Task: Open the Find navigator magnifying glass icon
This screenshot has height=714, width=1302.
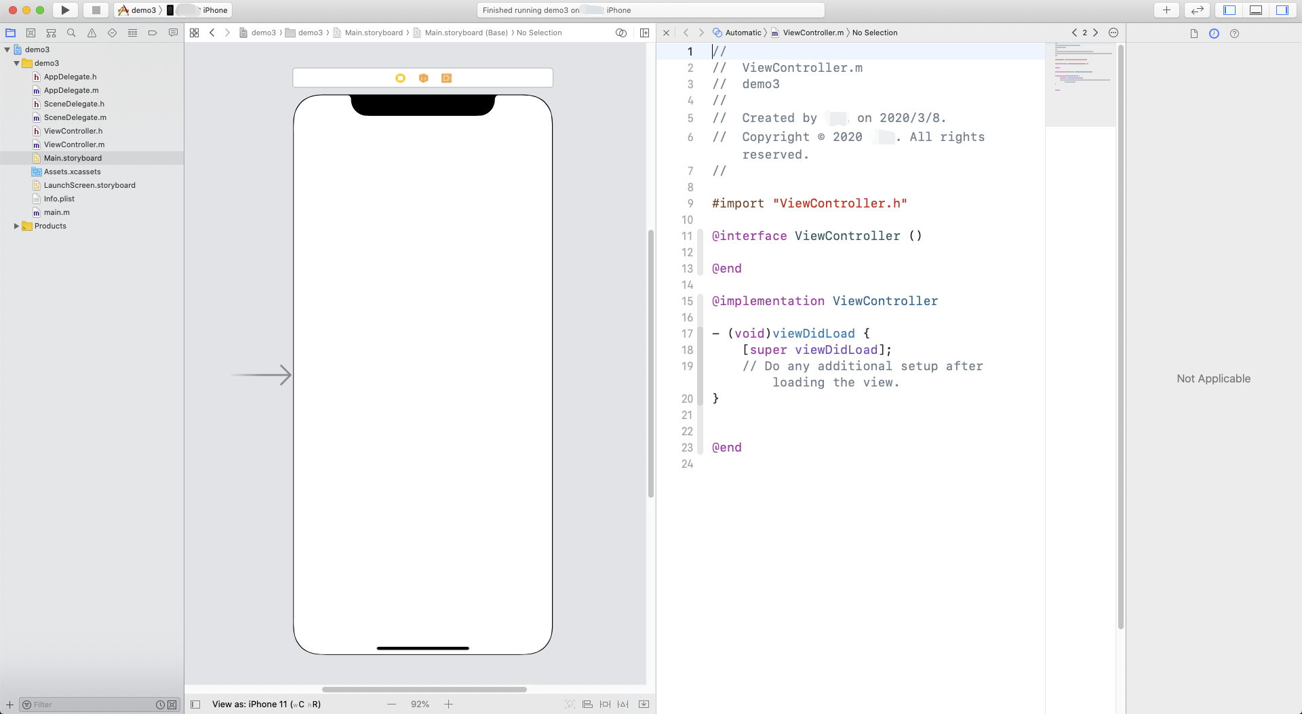Action: pyautogui.click(x=71, y=33)
